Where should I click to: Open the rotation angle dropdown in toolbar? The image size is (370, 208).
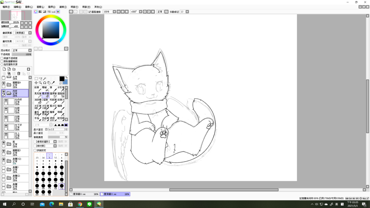(141, 12)
